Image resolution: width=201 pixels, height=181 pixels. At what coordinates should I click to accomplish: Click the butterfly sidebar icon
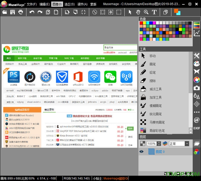coord(197,72)
